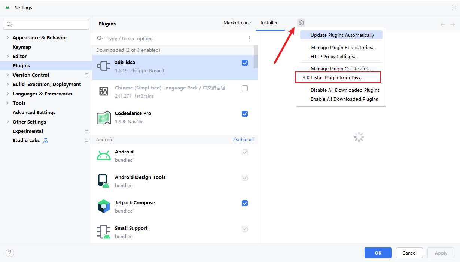Click the Studio Labs flask icon
The image size is (460, 262).
pos(46,141)
